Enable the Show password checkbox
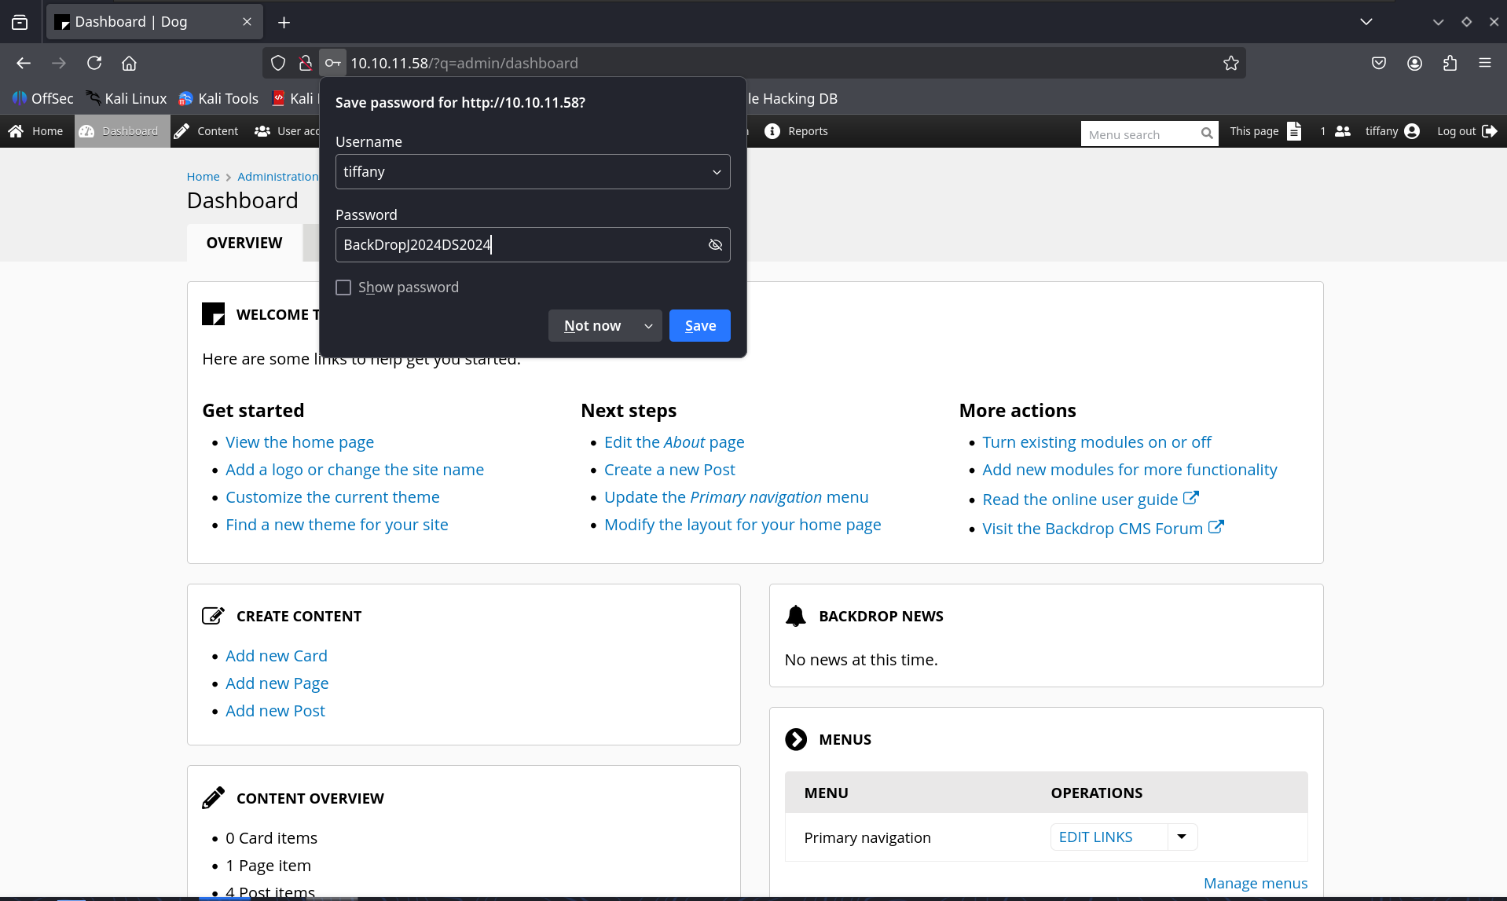This screenshot has width=1507, height=901. point(343,288)
